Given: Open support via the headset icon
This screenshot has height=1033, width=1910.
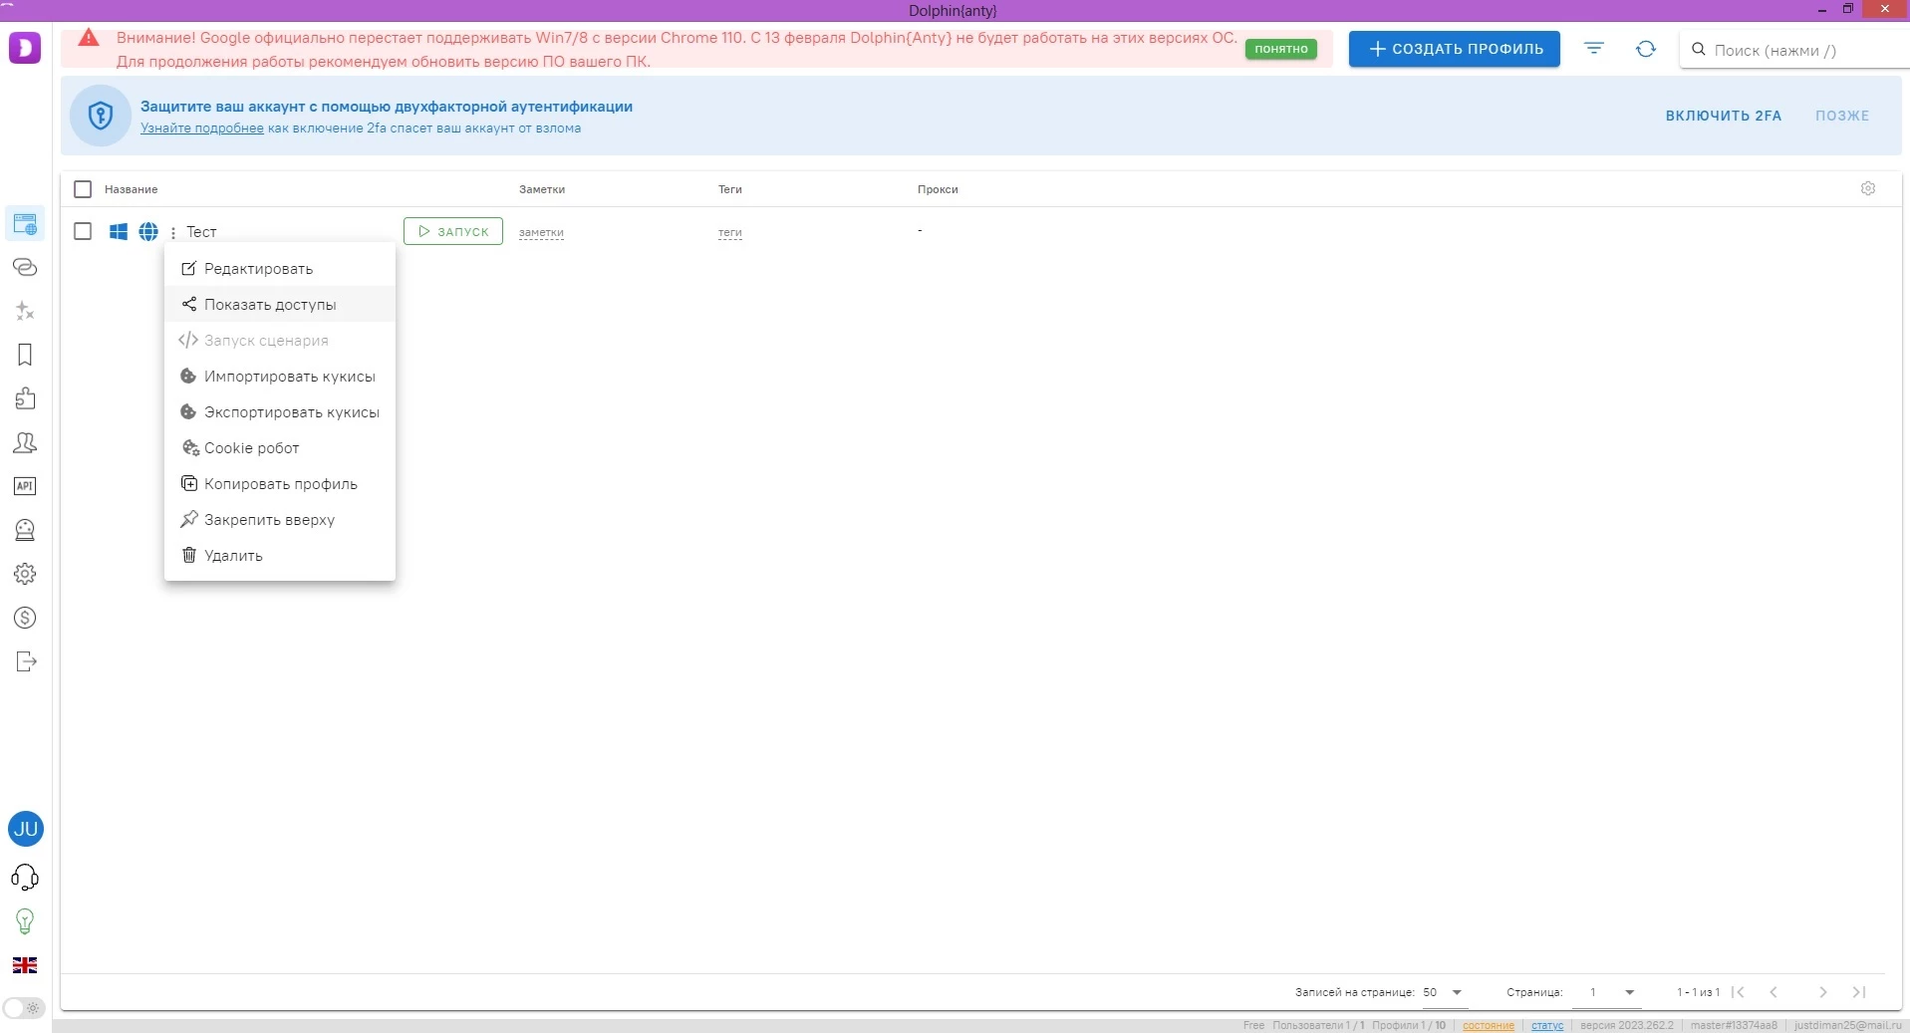Looking at the screenshot, I should click(25, 877).
